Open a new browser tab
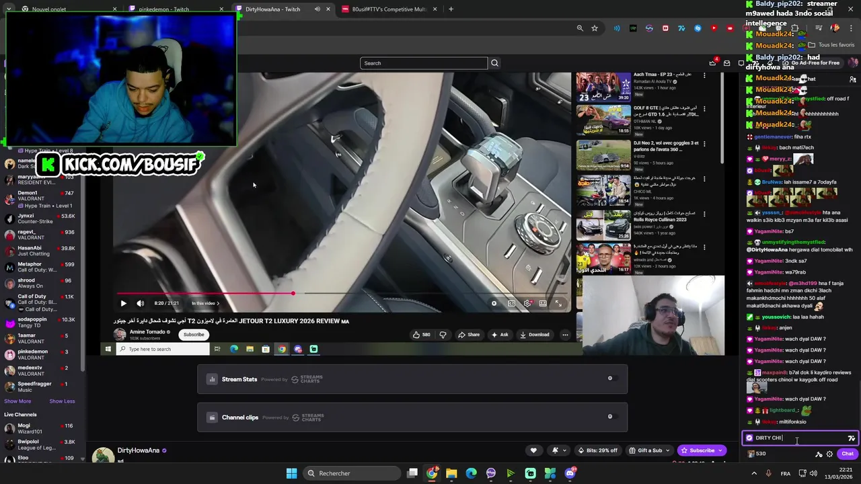Viewport: 861px width, 484px height. [x=451, y=9]
